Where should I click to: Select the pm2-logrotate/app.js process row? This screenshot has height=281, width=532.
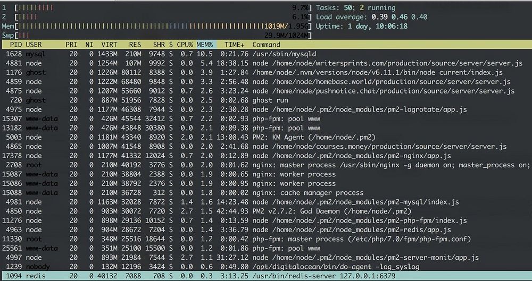click(266, 109)
